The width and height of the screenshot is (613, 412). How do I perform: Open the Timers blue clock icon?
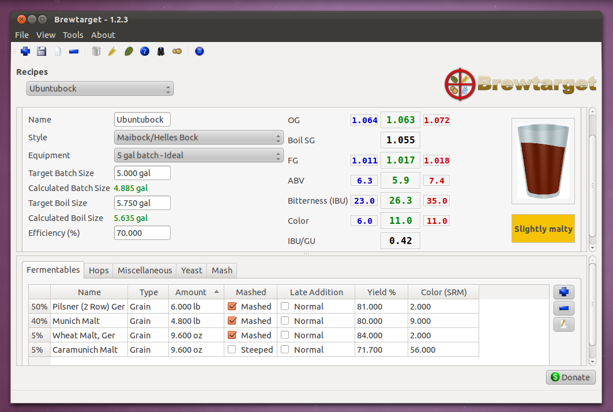[200, 51]
